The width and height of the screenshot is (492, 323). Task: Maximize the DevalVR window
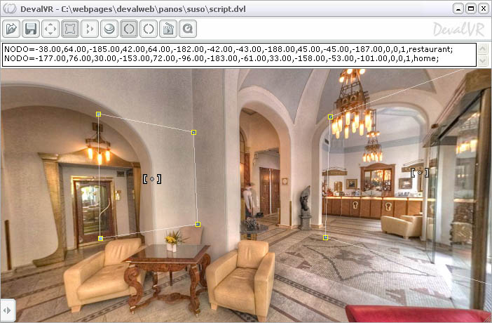[471, 8]
